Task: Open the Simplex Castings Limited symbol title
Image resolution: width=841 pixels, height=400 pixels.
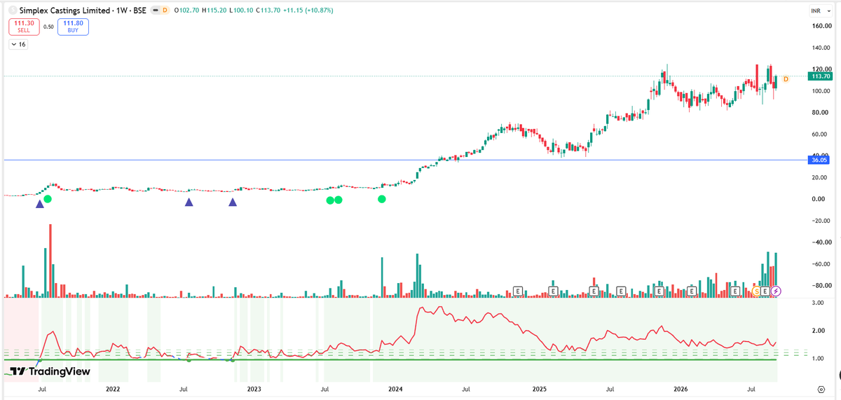Action: click(65, 11)
